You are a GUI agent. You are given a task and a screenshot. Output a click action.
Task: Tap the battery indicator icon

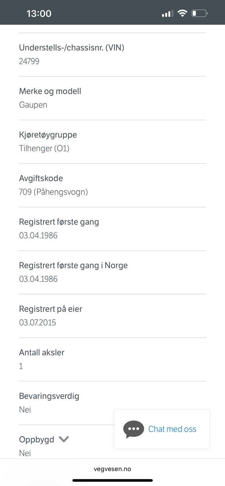click(x=199, y=13)
